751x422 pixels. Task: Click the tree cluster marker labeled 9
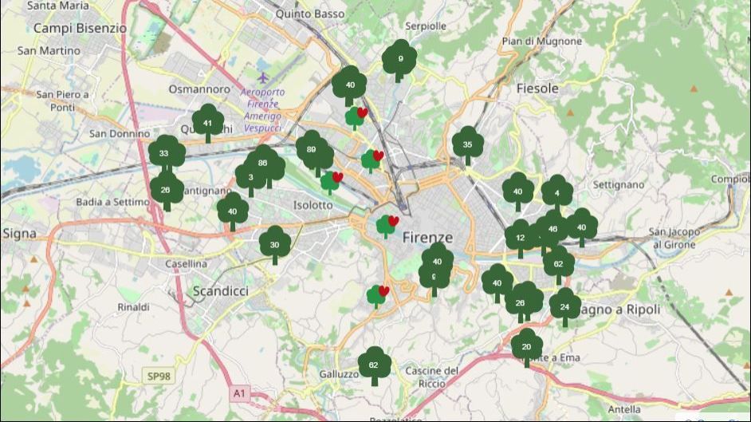coord(399,60)
